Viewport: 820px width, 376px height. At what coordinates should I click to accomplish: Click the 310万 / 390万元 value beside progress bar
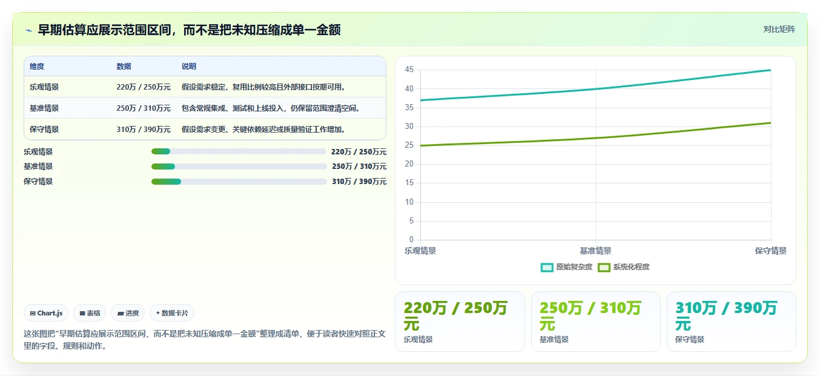click(359, 182)
